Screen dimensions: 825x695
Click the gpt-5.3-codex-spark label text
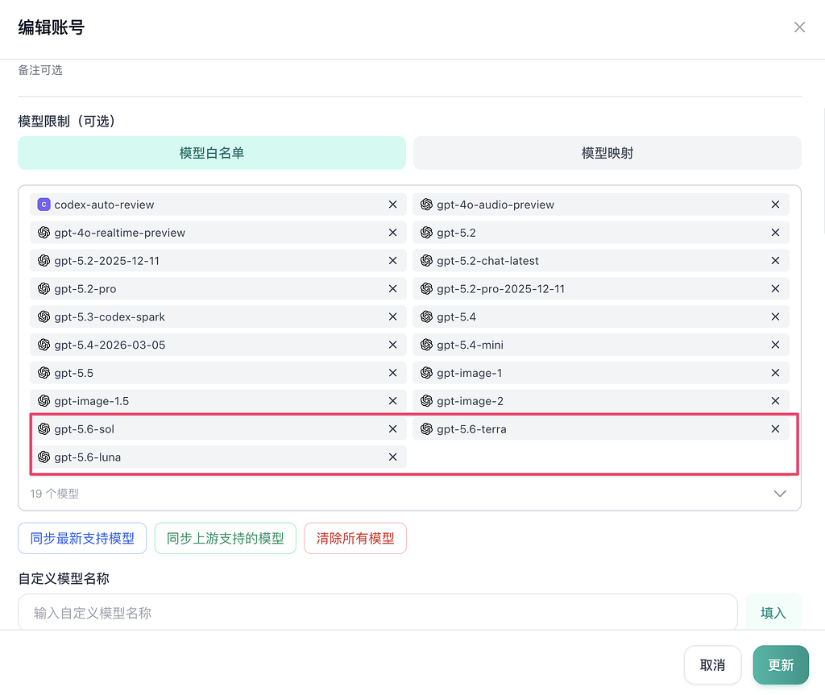[110, 316]
